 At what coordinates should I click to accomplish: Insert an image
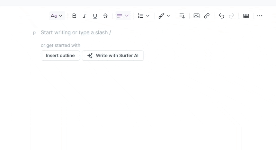coord(196,16)
